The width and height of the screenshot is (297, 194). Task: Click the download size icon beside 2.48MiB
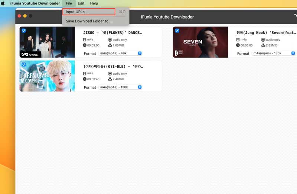pyautogui.click(x=110, y=79)
